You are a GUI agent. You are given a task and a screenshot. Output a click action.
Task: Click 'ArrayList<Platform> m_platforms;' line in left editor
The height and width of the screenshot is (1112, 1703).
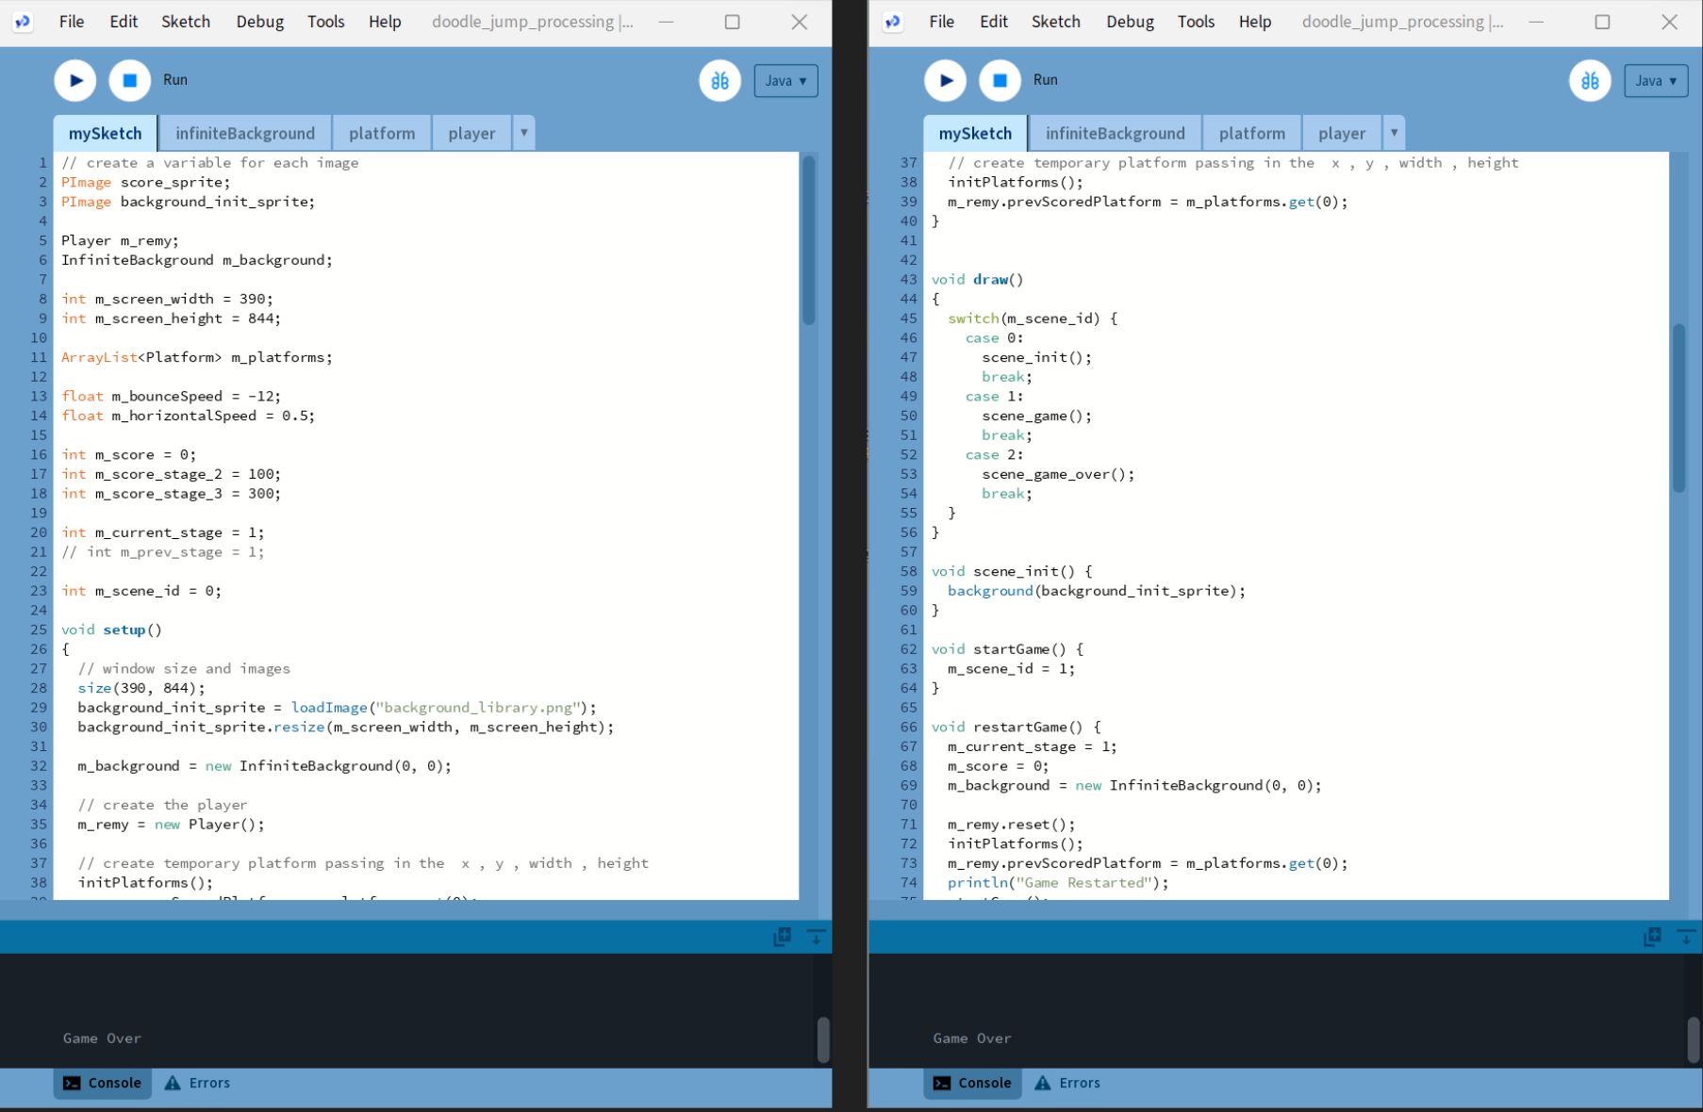coord(196,358)
